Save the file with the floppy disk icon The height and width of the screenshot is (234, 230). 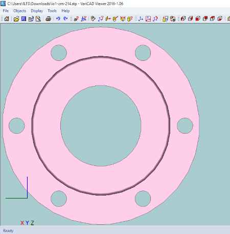[24, 18]
